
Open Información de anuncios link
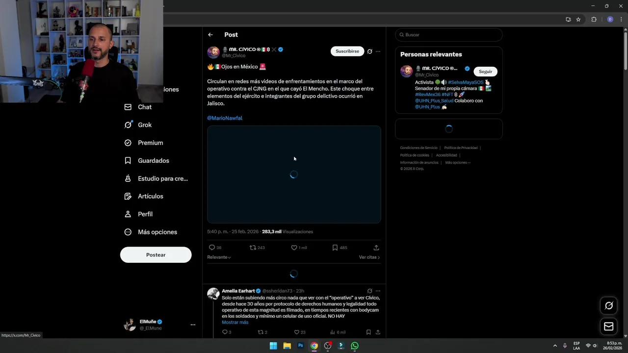tap(419, 163)
